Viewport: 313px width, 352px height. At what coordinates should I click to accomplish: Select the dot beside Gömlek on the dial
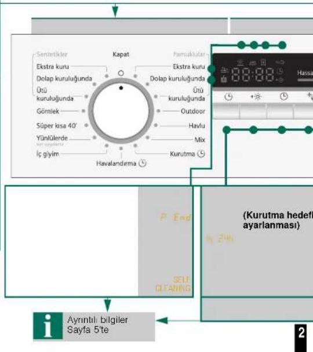pyautogui.click(x=83, y=111)
